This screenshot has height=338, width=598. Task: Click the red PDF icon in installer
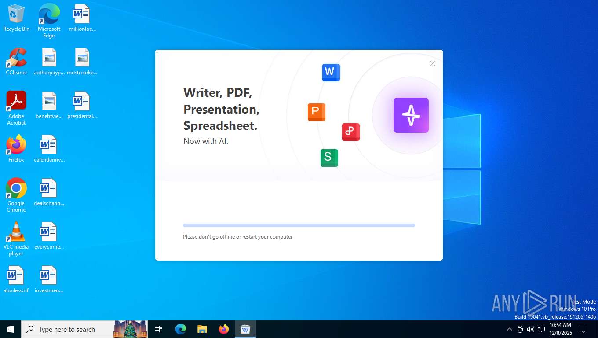point(351,132)
